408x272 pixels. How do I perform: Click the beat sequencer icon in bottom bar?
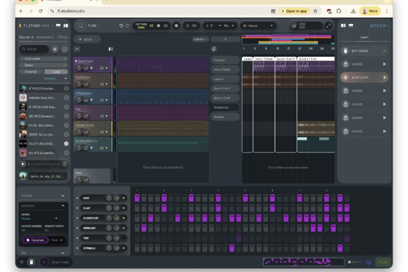click(x=31, y=262)
